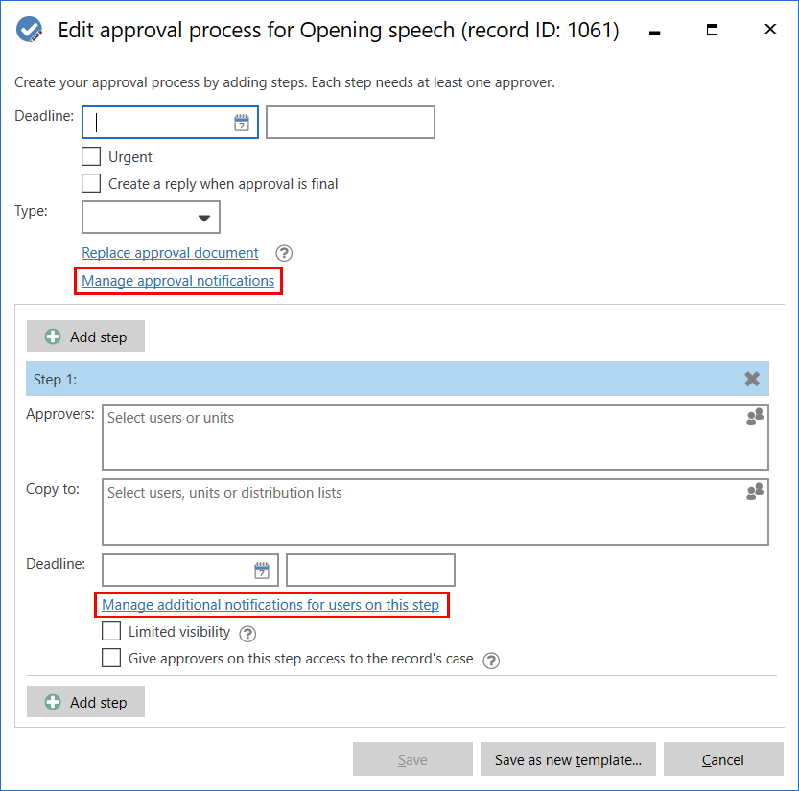The width and height of the screenshot is (799, 791).
Task: Check Create a reply when approval is final
Action: pyautogui.click(x=91, y=183)
